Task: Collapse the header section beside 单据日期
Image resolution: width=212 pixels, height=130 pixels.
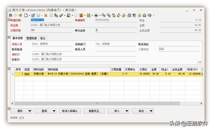Action: (9, 20)
